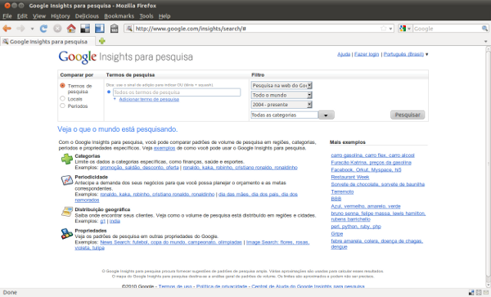Open the Pesquisa na web do Google dropdown
The height and width of the screenshot is (297, 491).
point(282,85)
